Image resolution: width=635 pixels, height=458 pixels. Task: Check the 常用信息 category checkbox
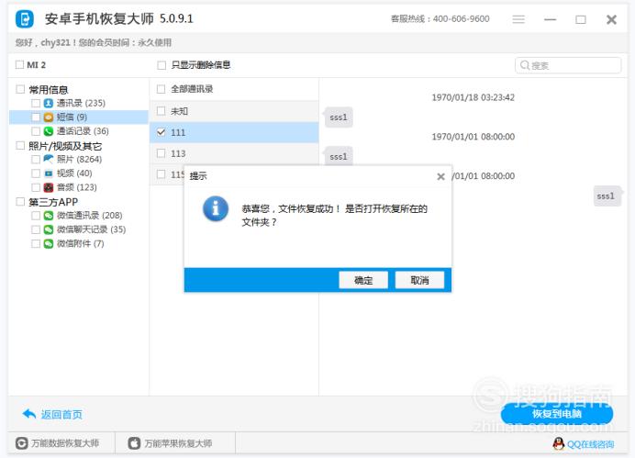point(20,89)
